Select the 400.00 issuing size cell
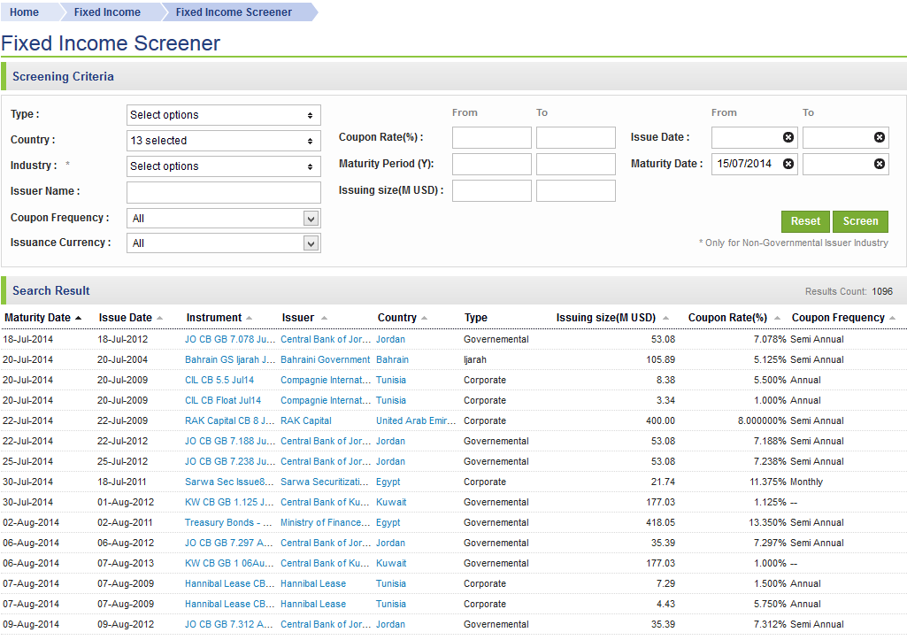Viewport: 907px width, 640px height. click(660, 420)
